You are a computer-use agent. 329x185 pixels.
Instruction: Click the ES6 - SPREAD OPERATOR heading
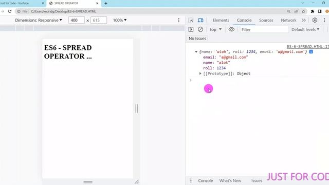(68, 52)
